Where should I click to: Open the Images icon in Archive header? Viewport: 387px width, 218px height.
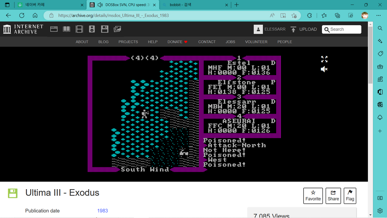(x=117, y=29)
